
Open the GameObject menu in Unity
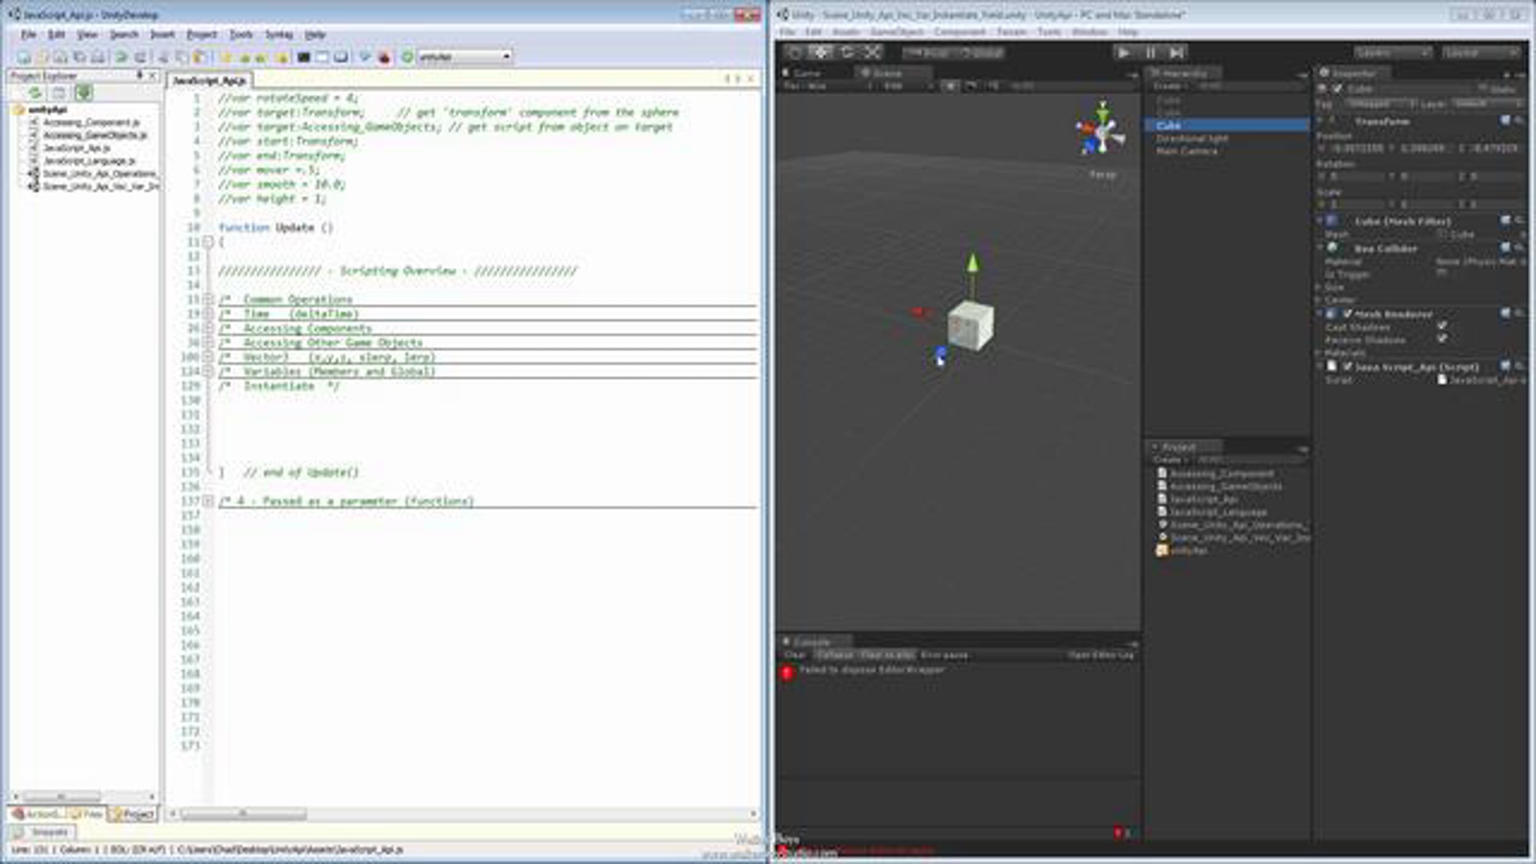click(897, 32)
